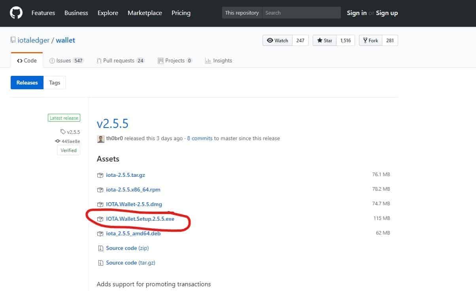Click the Verified badge

pyautogui.click(x=68, y=150)
